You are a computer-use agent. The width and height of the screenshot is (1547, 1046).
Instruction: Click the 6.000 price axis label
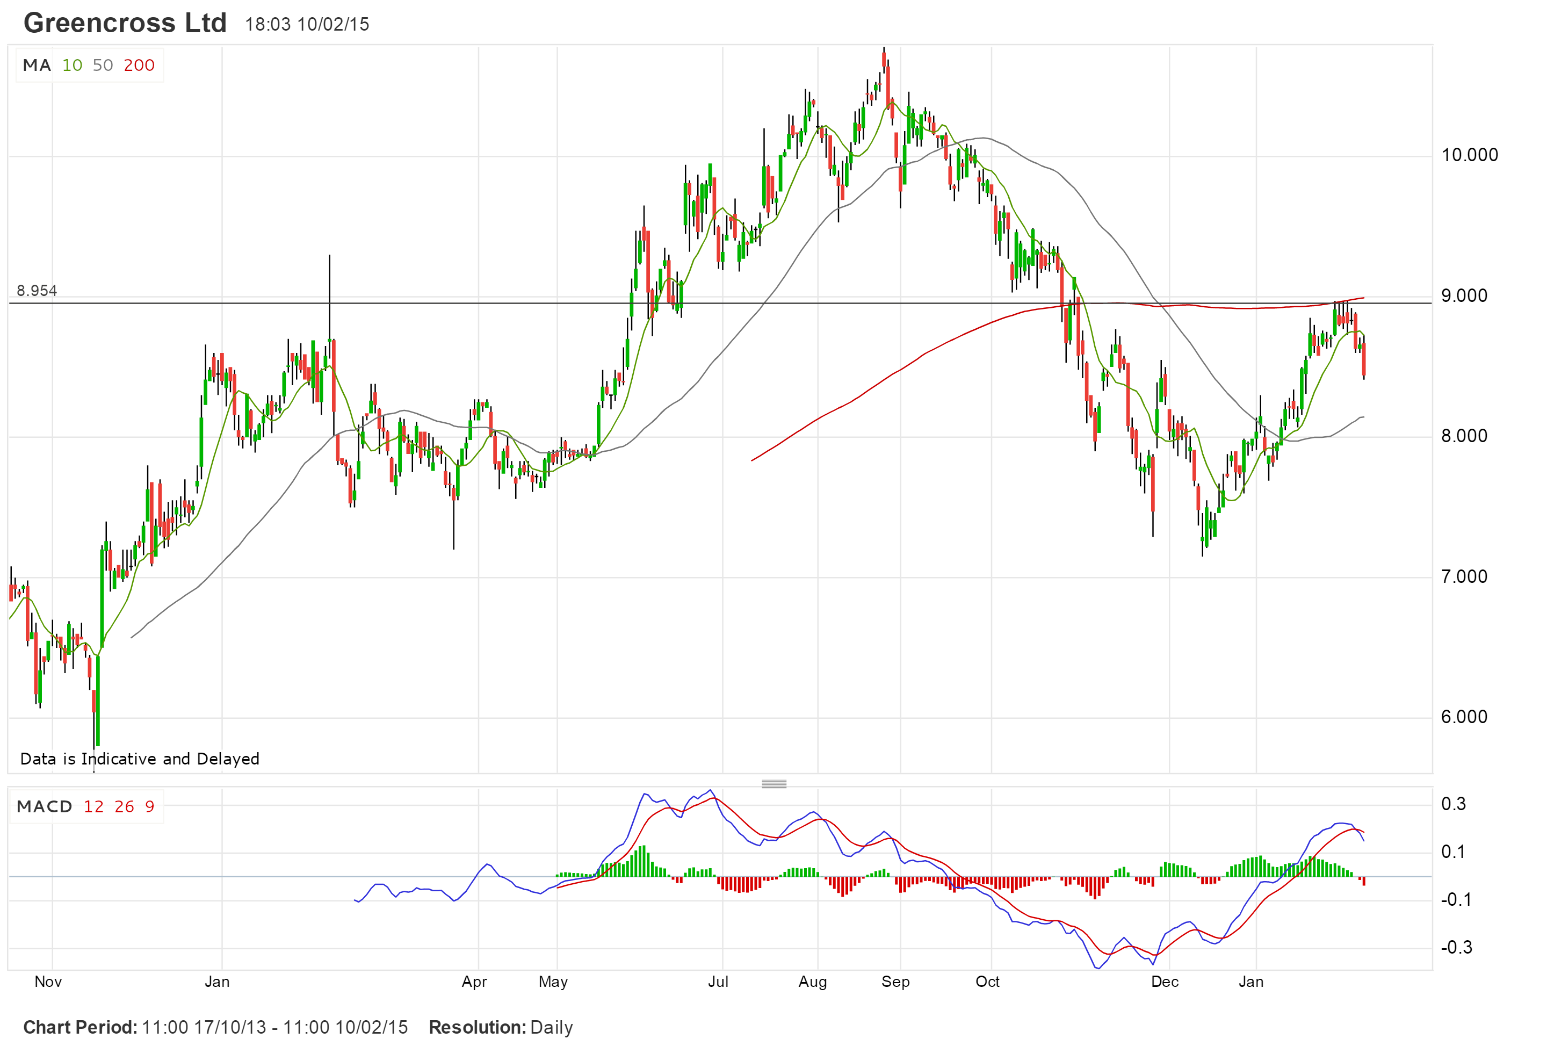[x=1464, y=717]
